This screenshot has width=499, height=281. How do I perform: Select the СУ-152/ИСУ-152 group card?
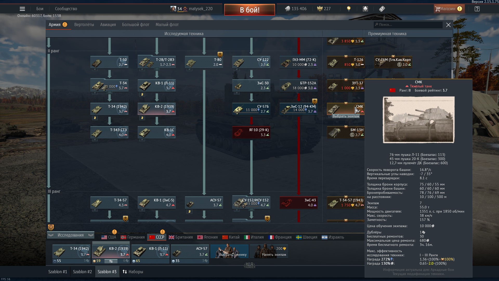click(x=251, y=203)
